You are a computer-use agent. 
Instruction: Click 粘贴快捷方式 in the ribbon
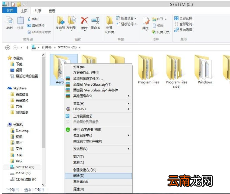[39, 32]
